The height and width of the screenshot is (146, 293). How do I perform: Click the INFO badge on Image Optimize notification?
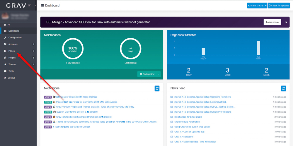tap(48, 97)
